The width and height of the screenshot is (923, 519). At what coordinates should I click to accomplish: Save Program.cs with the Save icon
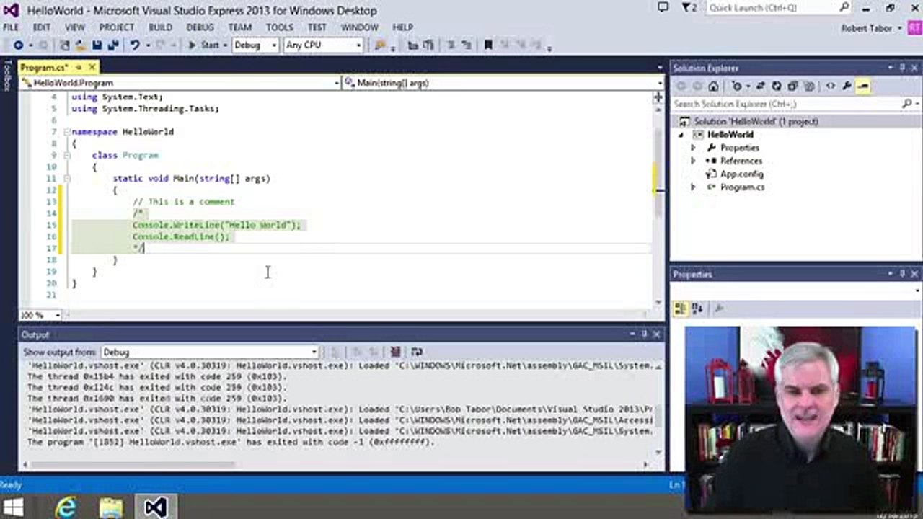97,45
